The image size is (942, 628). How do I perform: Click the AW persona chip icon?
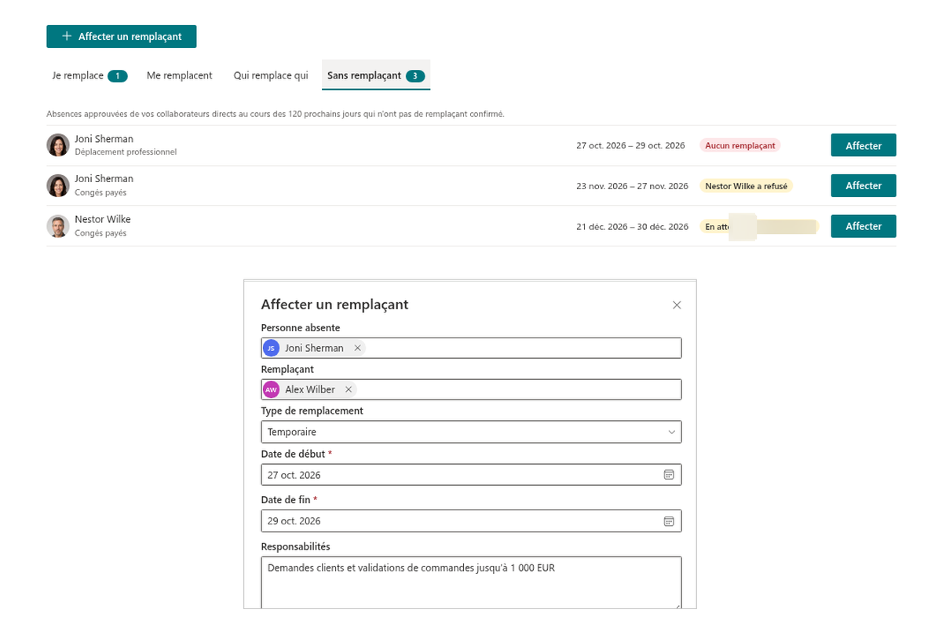(x=272, y=389)
